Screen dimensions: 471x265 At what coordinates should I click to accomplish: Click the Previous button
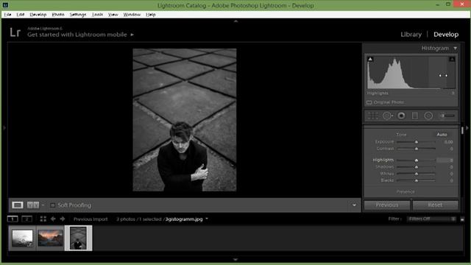[x=387, y=205]
